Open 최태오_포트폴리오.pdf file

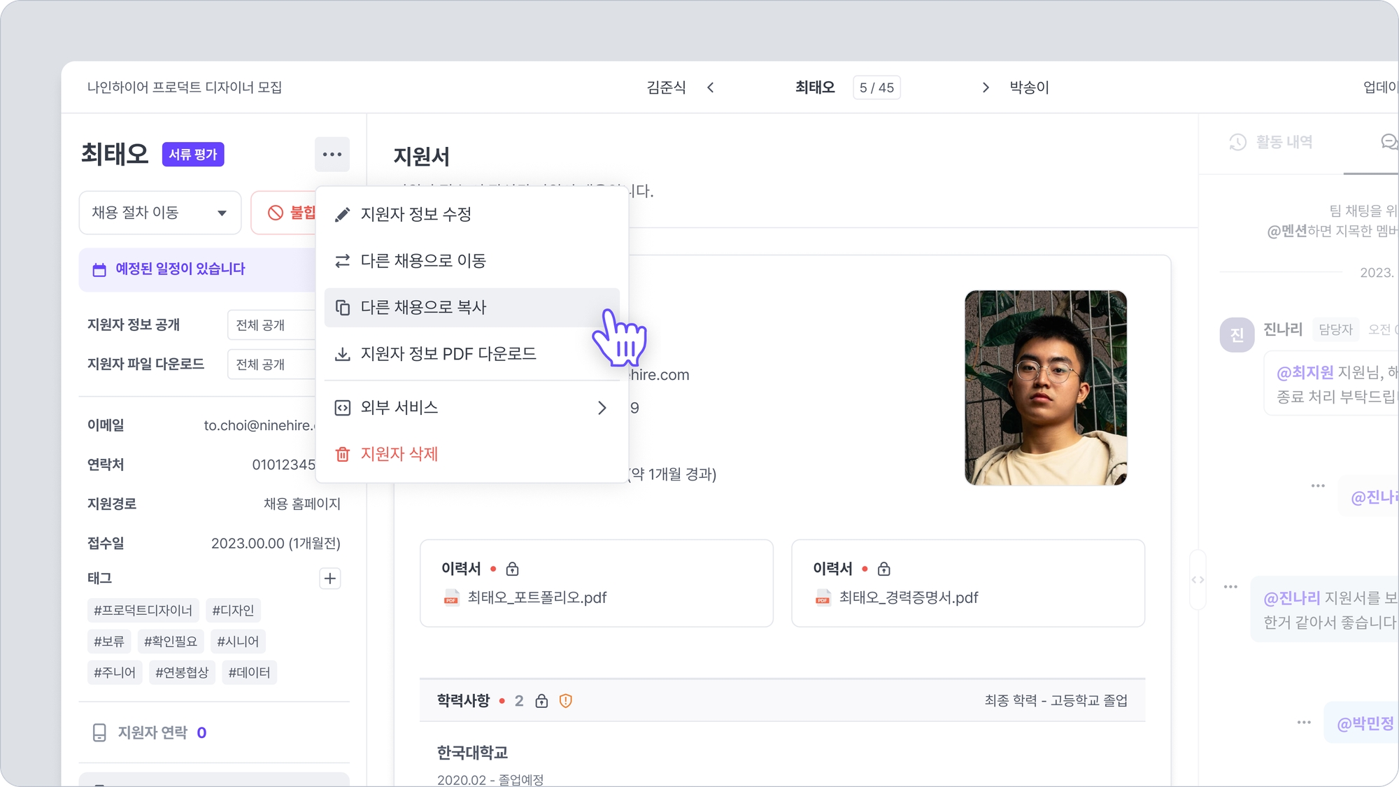(x=537, y=597)
